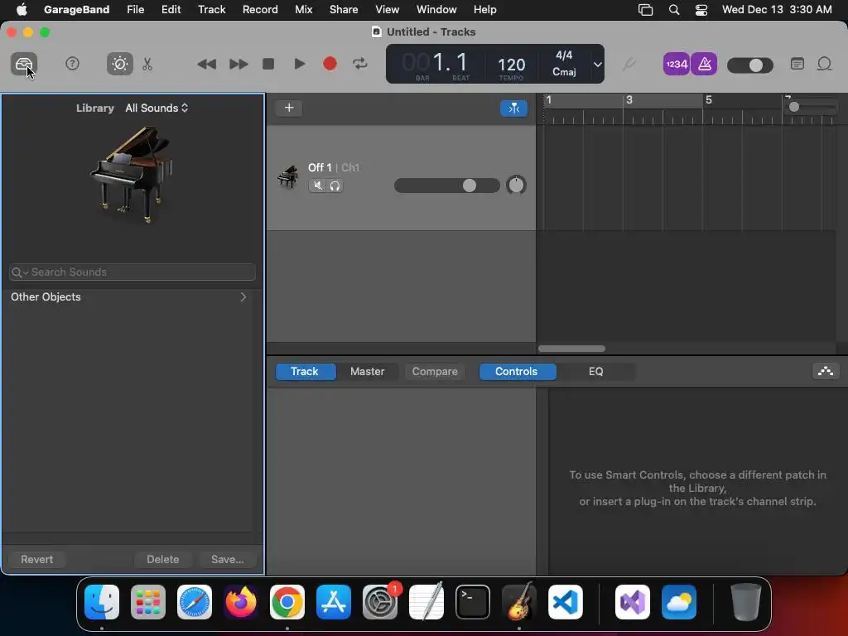Solo the Off 1 track with headphones
This screenshot has height=636, width=848.
point(335,185)
